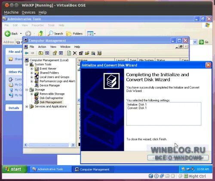Open the address bar dropdown arrow
Image resolution: width=215 pixels, height=181 pixels.
tap(195, 42)
